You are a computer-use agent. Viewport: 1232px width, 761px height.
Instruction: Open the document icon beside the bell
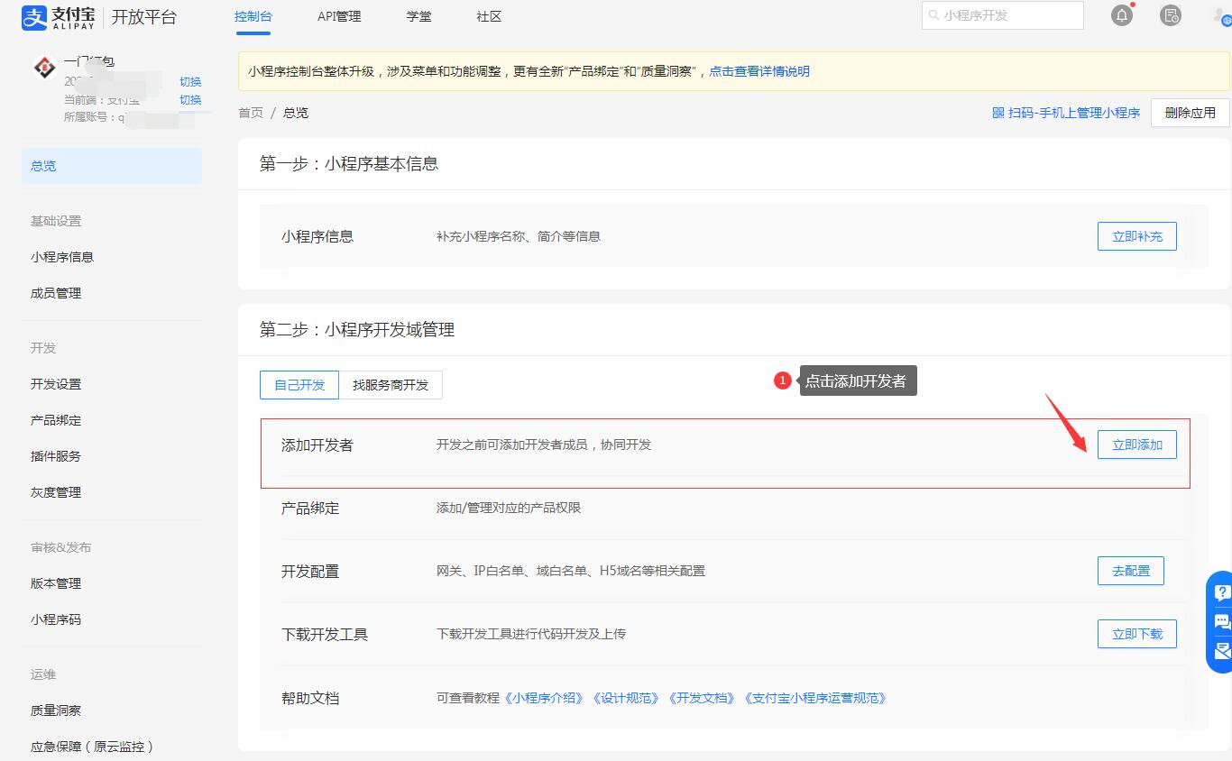coord(1171,15)
